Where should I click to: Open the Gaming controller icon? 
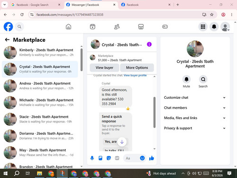point(165,27)
